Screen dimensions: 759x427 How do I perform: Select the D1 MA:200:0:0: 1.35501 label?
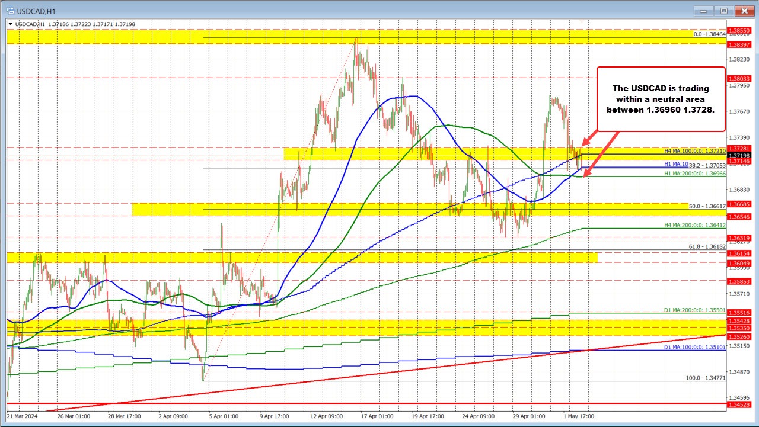coord(694,310)
